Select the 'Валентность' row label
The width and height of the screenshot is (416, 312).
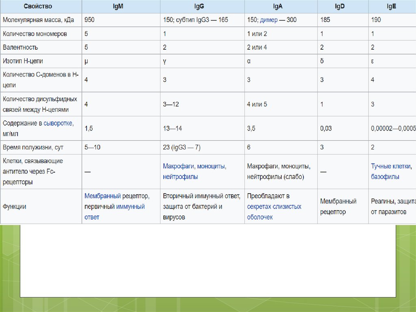tap(20, 48)
